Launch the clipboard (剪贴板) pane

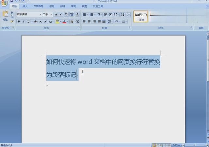[x=13, y=28]
